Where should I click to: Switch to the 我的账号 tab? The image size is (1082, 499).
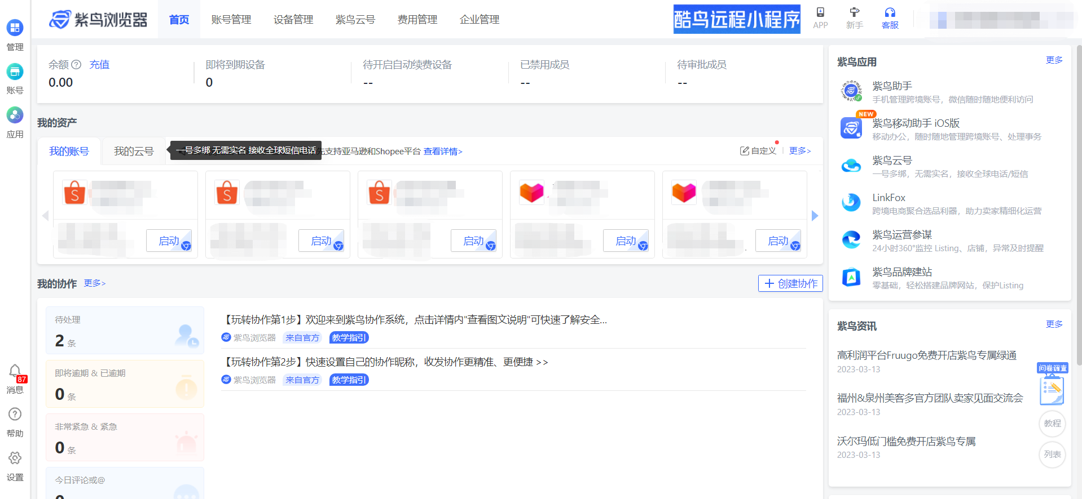(69, 151)
